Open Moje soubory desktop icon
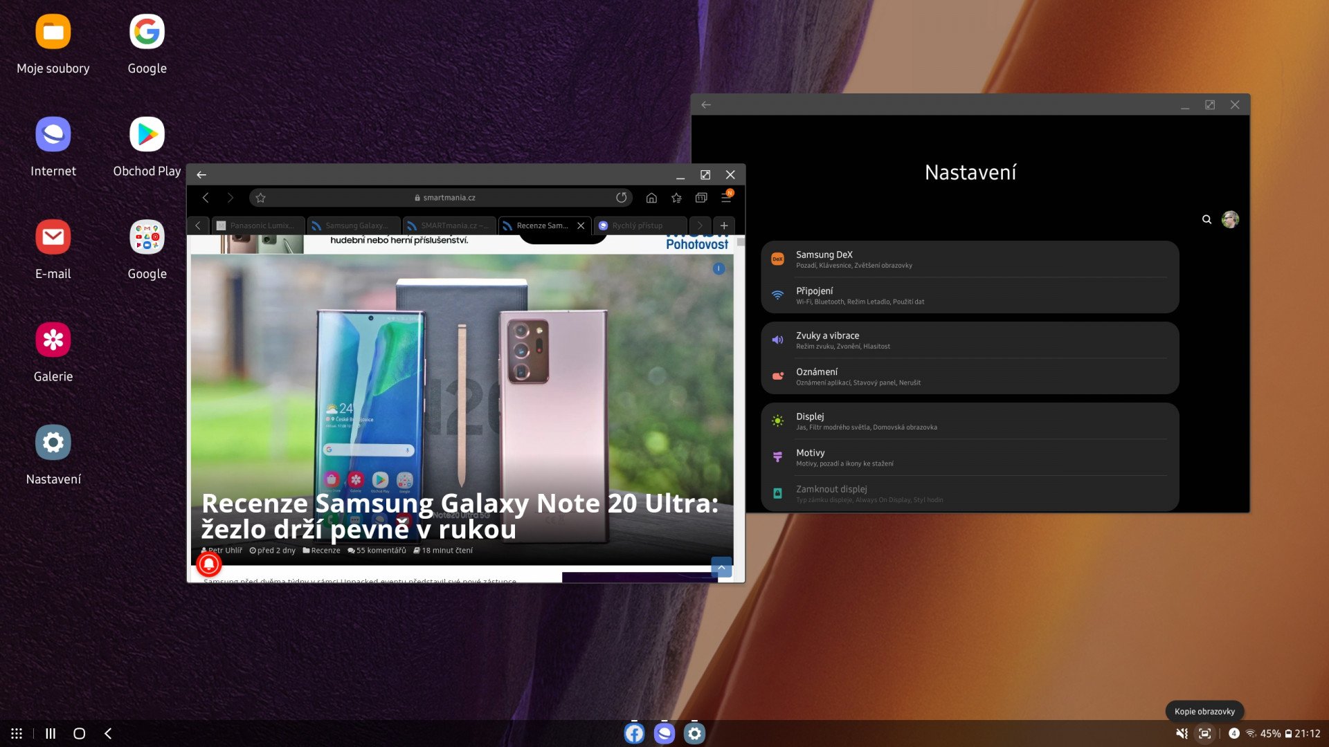The height and width of the screenshot is (747, 1329). (x=53, y=32)
